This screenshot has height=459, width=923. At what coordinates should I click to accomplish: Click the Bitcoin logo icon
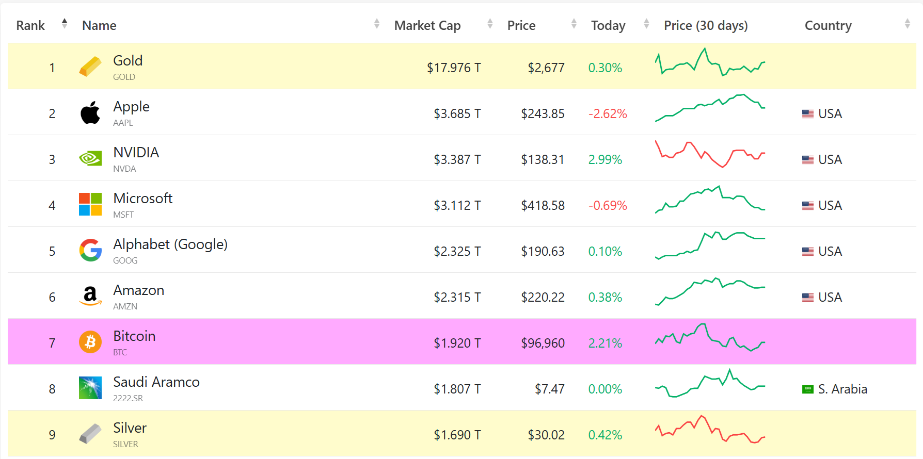point(90,342)
